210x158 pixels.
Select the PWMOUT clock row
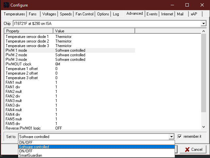tap(70, 64)
